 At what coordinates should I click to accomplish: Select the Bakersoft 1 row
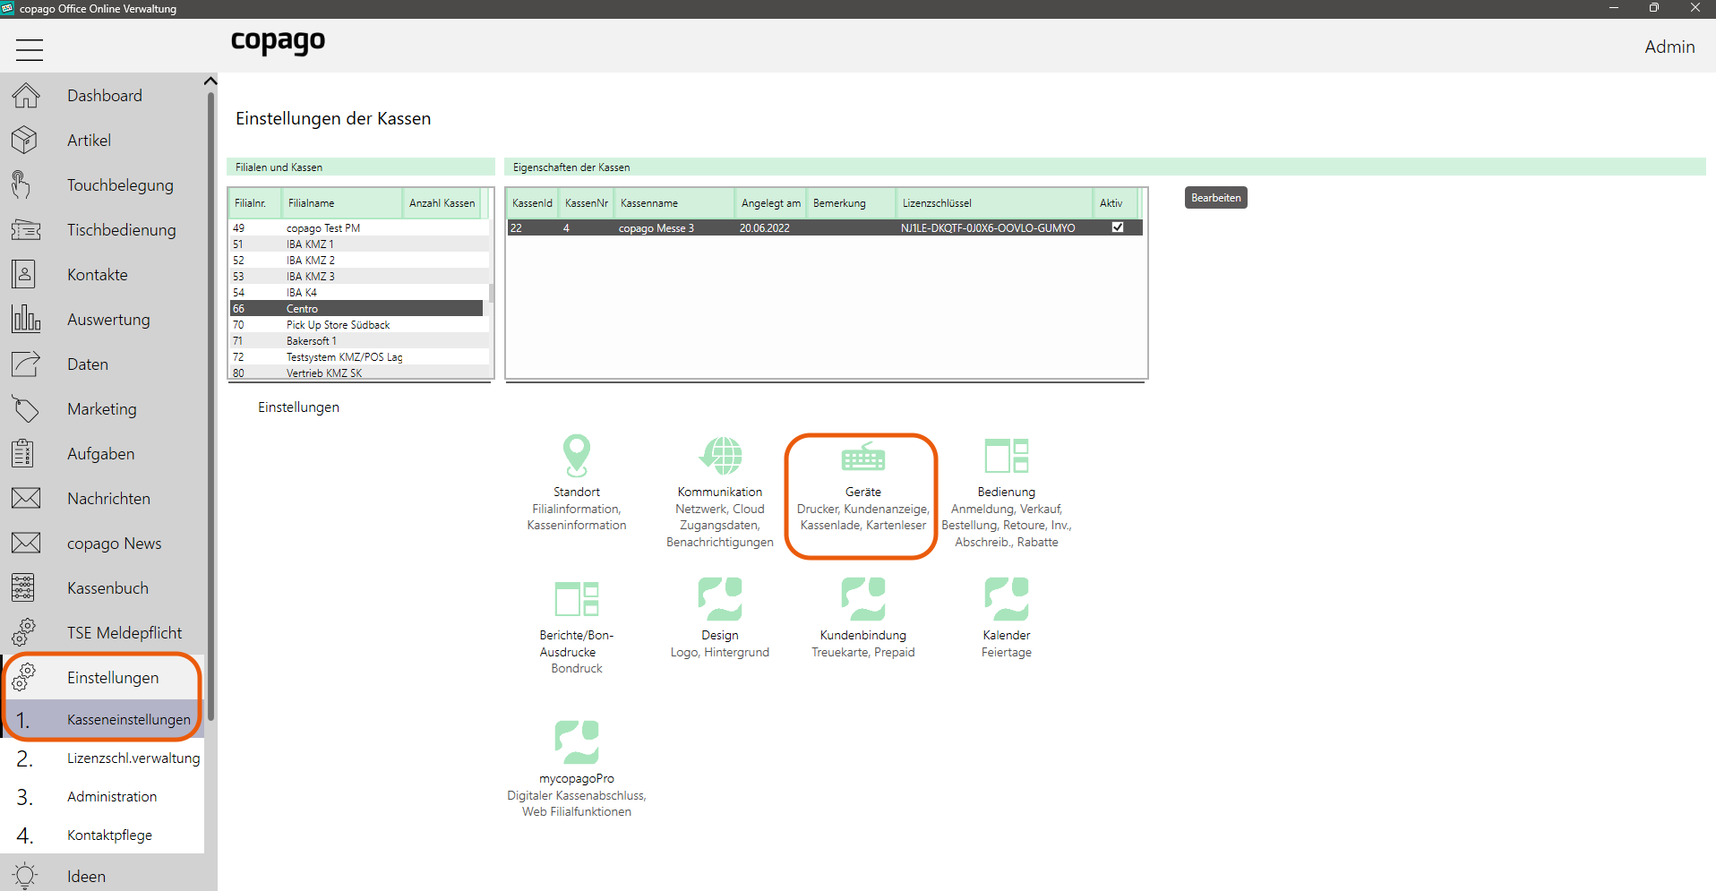coord(359,341)
